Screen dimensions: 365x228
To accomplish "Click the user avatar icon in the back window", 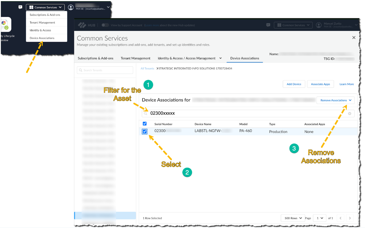I will (71, 7).
